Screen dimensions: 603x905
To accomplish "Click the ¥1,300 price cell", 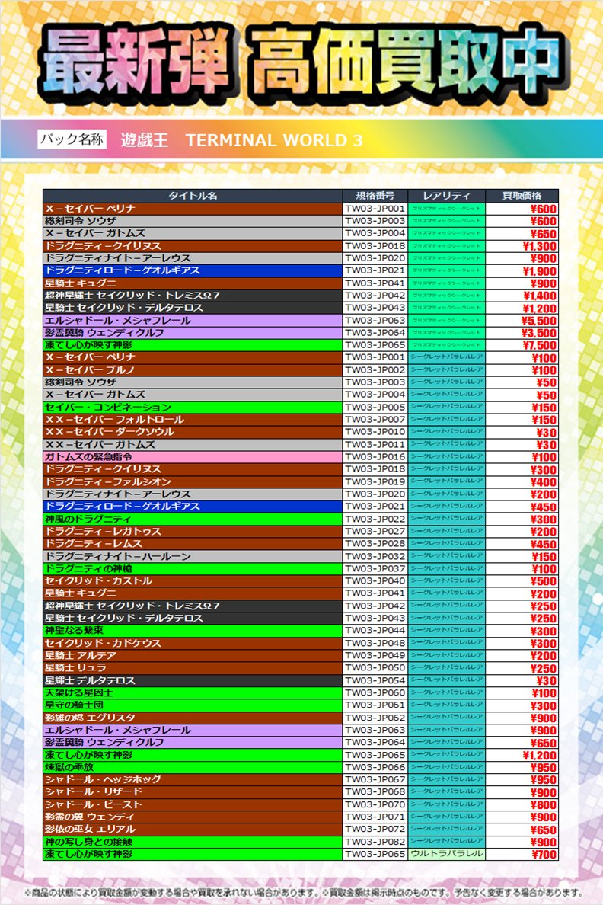I will 522,246.
